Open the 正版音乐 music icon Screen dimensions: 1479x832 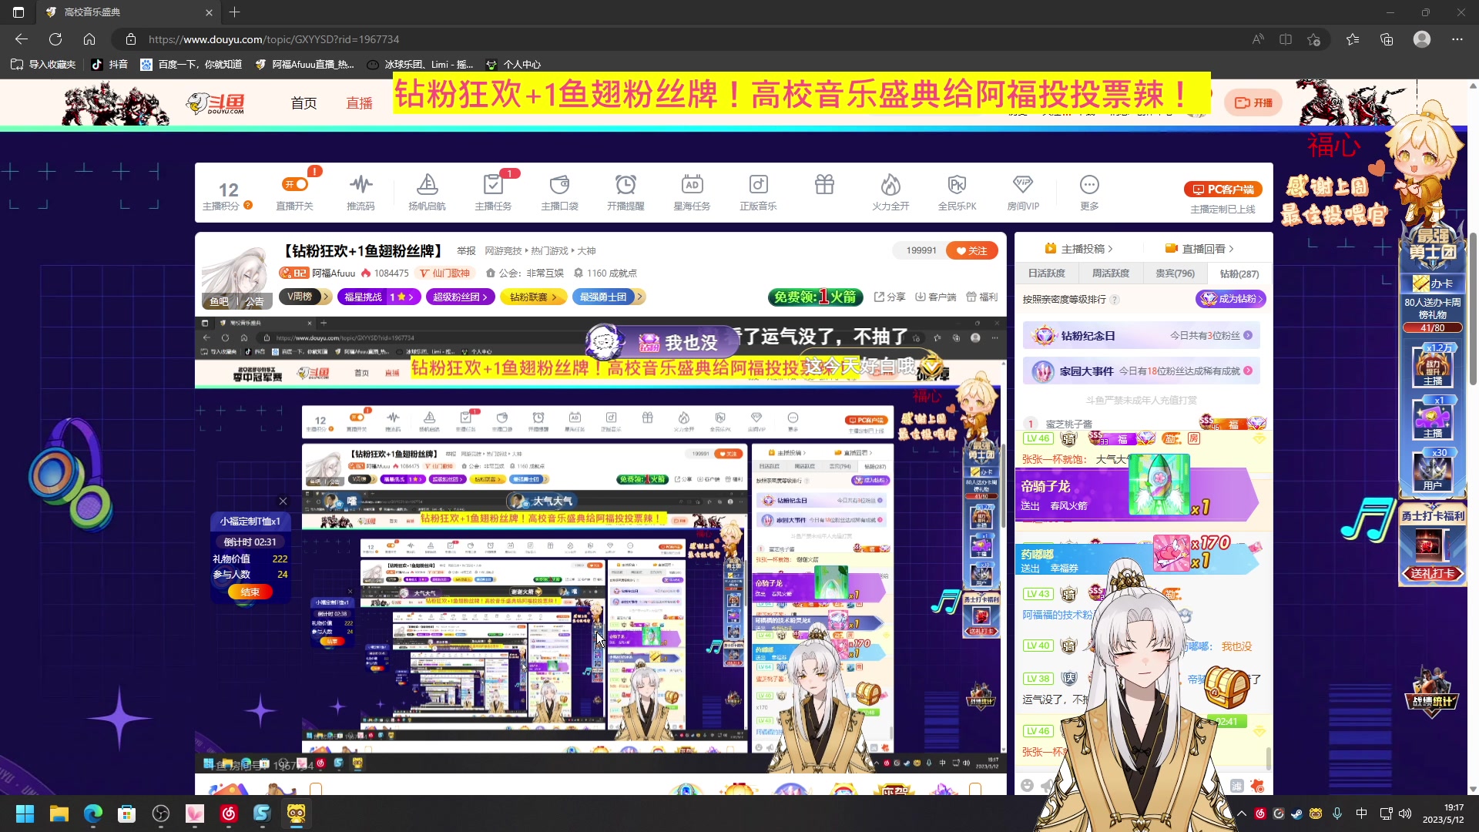pos(758,192)
